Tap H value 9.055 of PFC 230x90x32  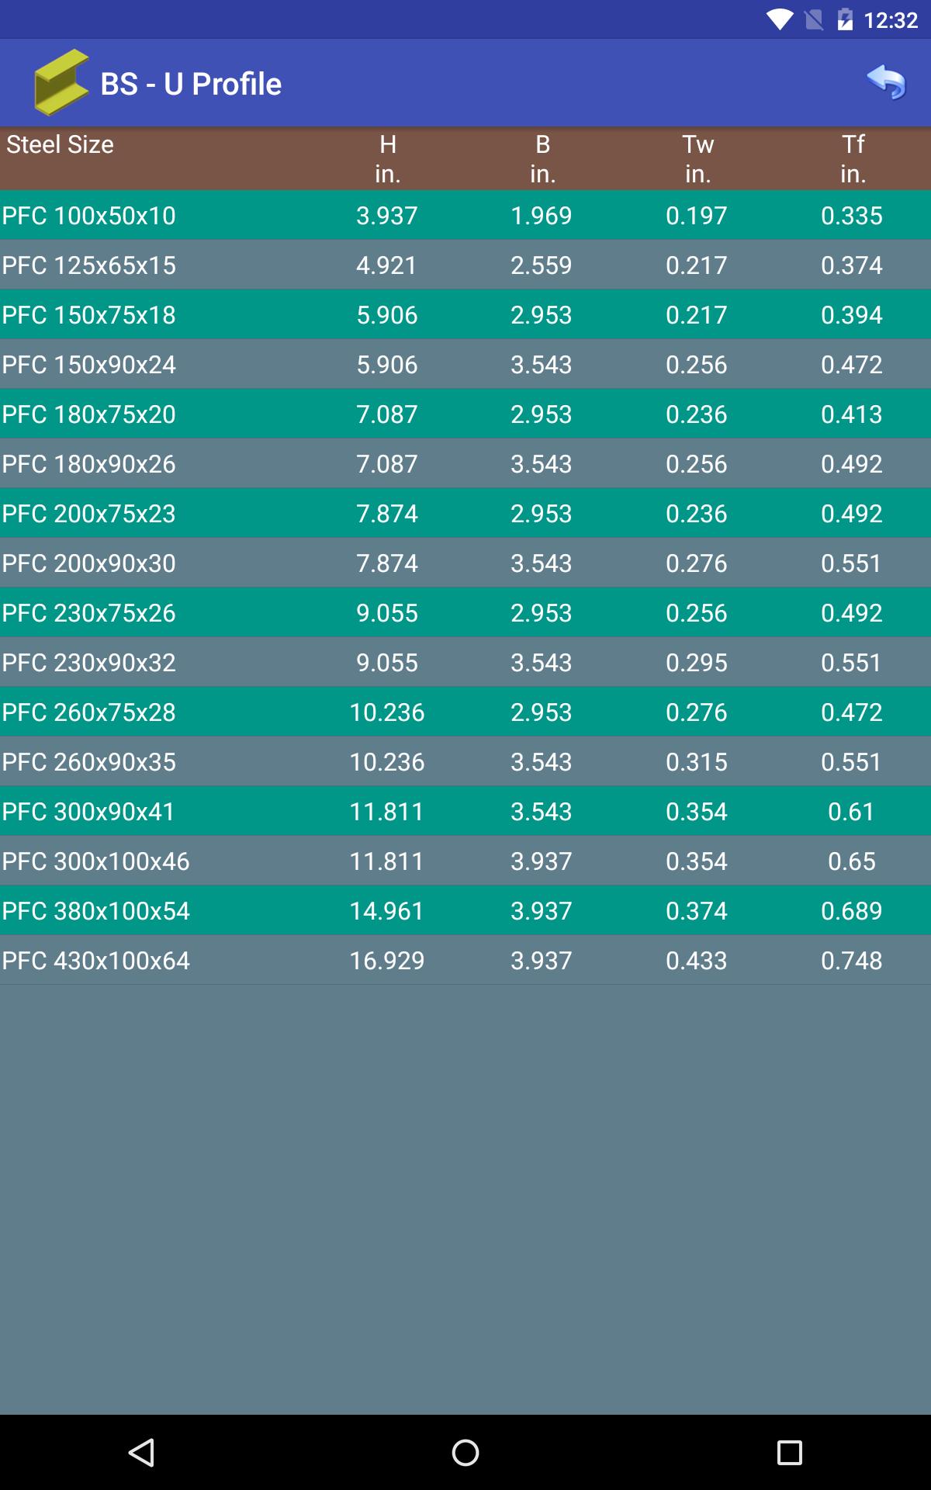(x=387, y=662)
